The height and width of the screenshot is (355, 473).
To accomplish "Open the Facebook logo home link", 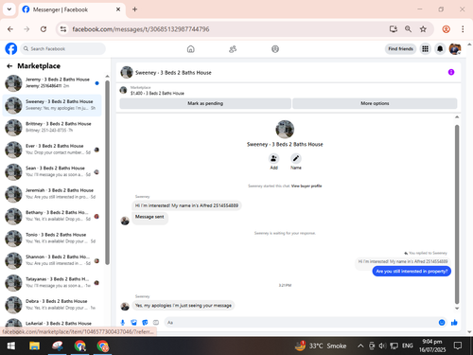I will (11, 49).
